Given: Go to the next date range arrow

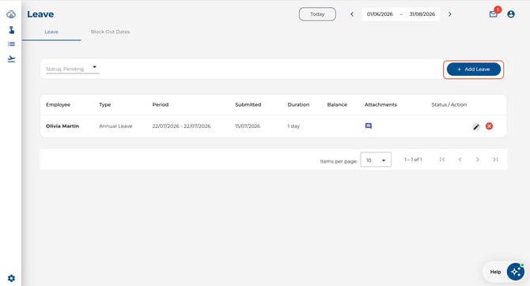Looking at the screenshot, I should point(450,14).
